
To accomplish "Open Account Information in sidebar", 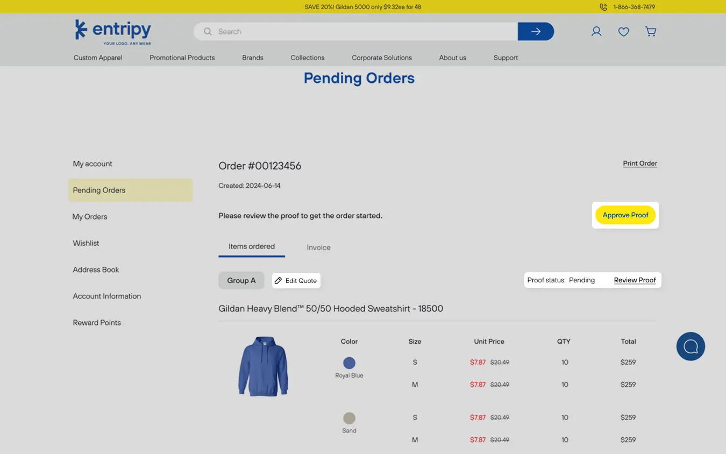I will tap(107, 296).
